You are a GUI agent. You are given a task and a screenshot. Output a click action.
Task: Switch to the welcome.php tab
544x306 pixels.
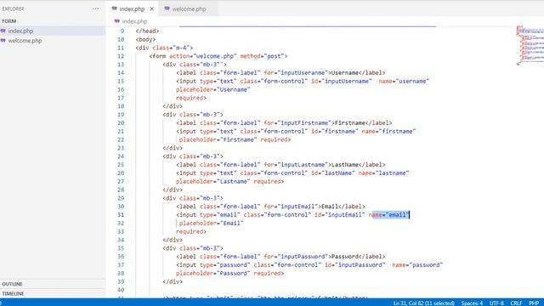tap(189, 9)
